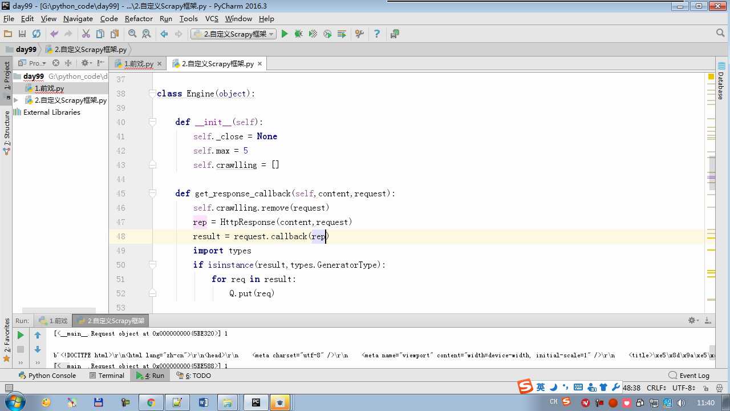Switch to 1.前戏 tab in Run panel

click(52, 321)
